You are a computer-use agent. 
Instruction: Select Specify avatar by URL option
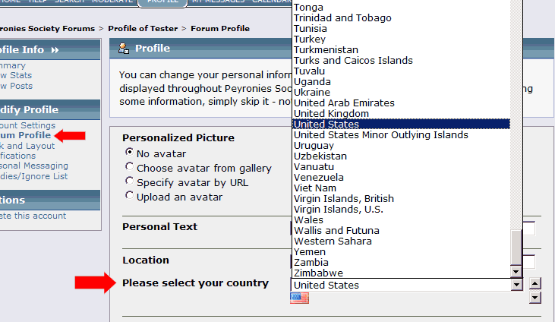point(130,182)
